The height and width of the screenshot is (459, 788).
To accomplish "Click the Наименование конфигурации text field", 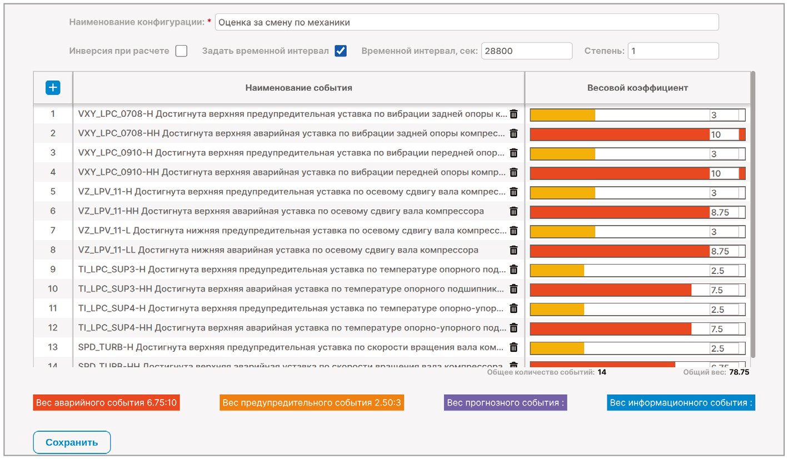I will pyautogui.click(x=466, y=22).
